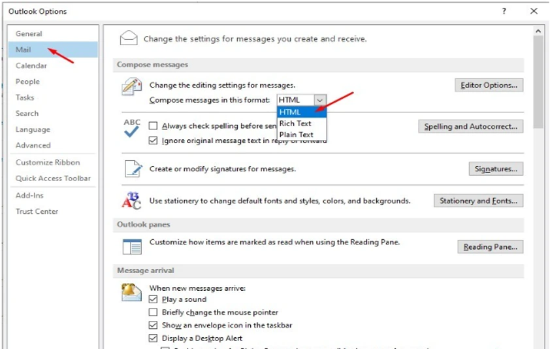Open the Search options category
Image resolution: width=550 pixels, height=349 pixels.
[x=53, y=114]
